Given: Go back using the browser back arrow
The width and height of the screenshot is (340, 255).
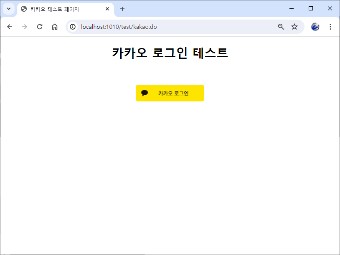Looking at the screenshot, I should [x=10, y=27].
